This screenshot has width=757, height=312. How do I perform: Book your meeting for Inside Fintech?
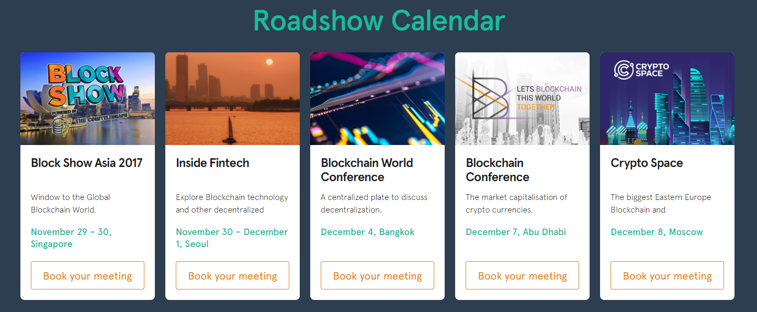click(232, 275)
